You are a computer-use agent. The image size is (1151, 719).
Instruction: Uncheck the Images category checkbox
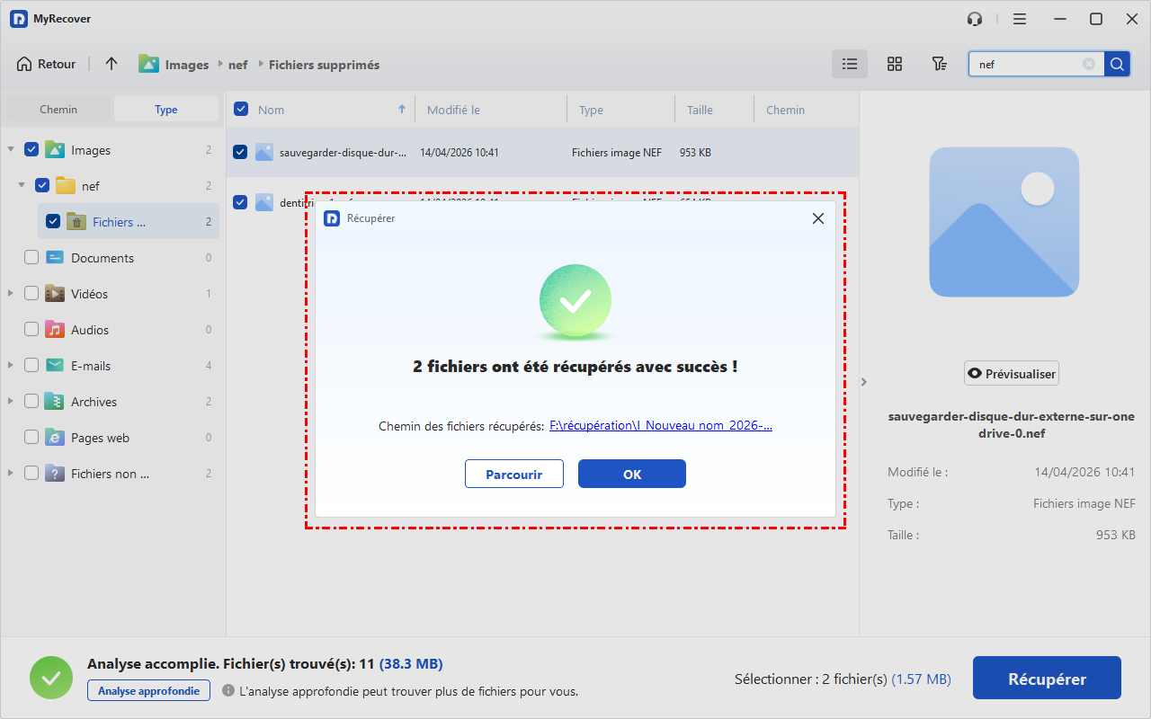tap(31, 150)
